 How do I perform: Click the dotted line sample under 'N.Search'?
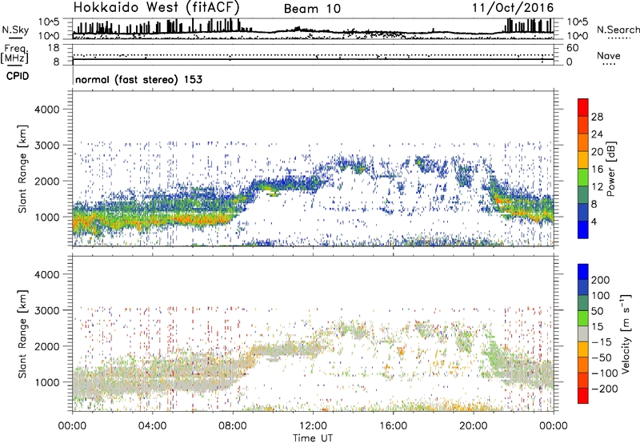coord(618,38)
